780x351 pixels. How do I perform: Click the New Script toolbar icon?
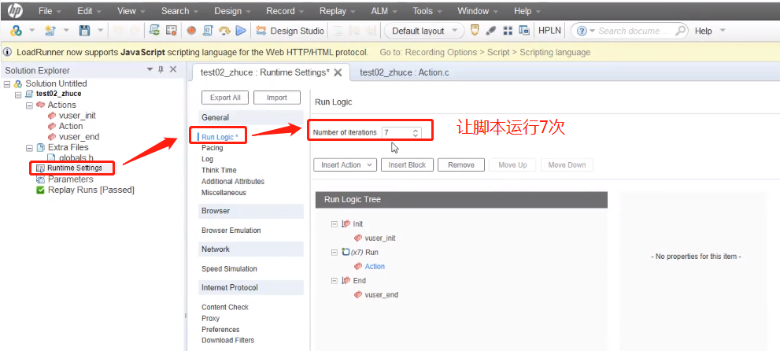[x=50, y=31]
